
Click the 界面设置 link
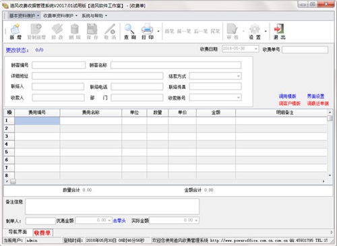tap(315, 96)
